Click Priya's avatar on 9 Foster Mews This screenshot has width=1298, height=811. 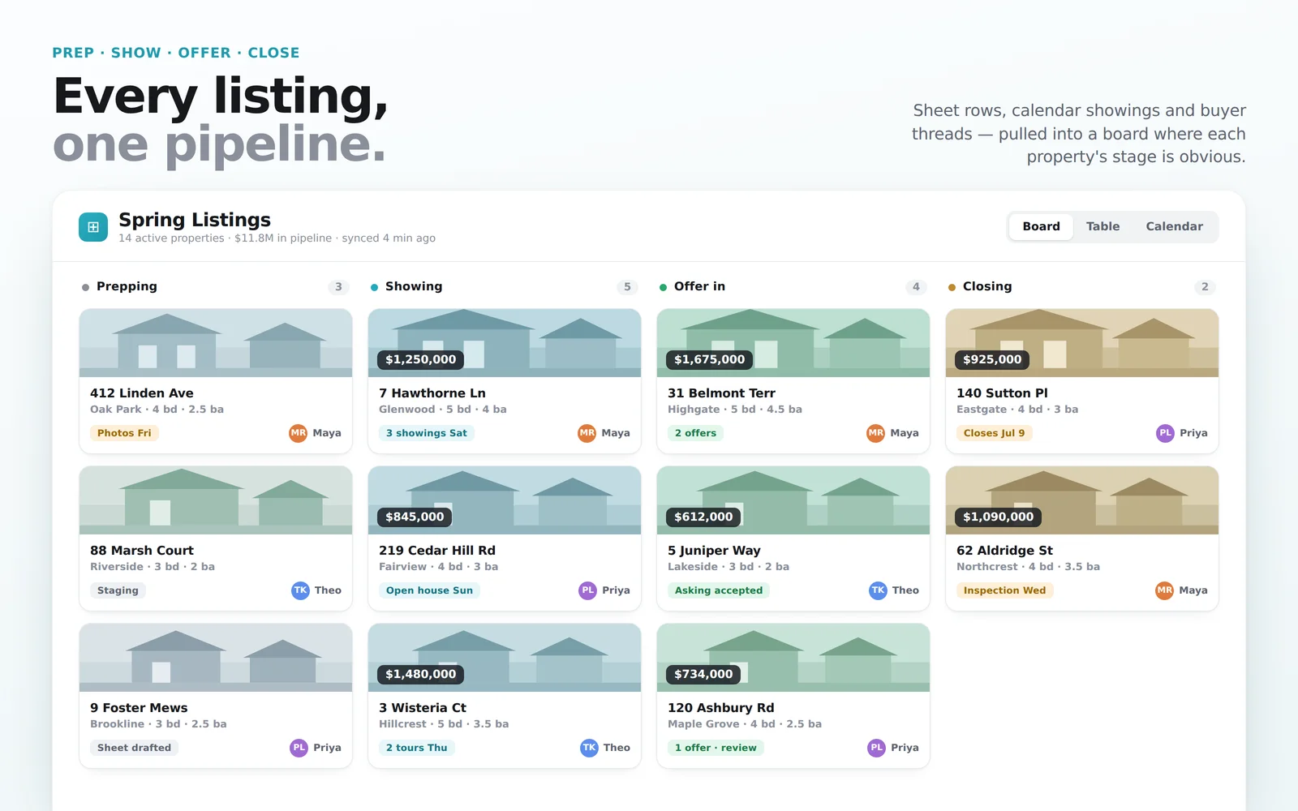click(299, 748)
